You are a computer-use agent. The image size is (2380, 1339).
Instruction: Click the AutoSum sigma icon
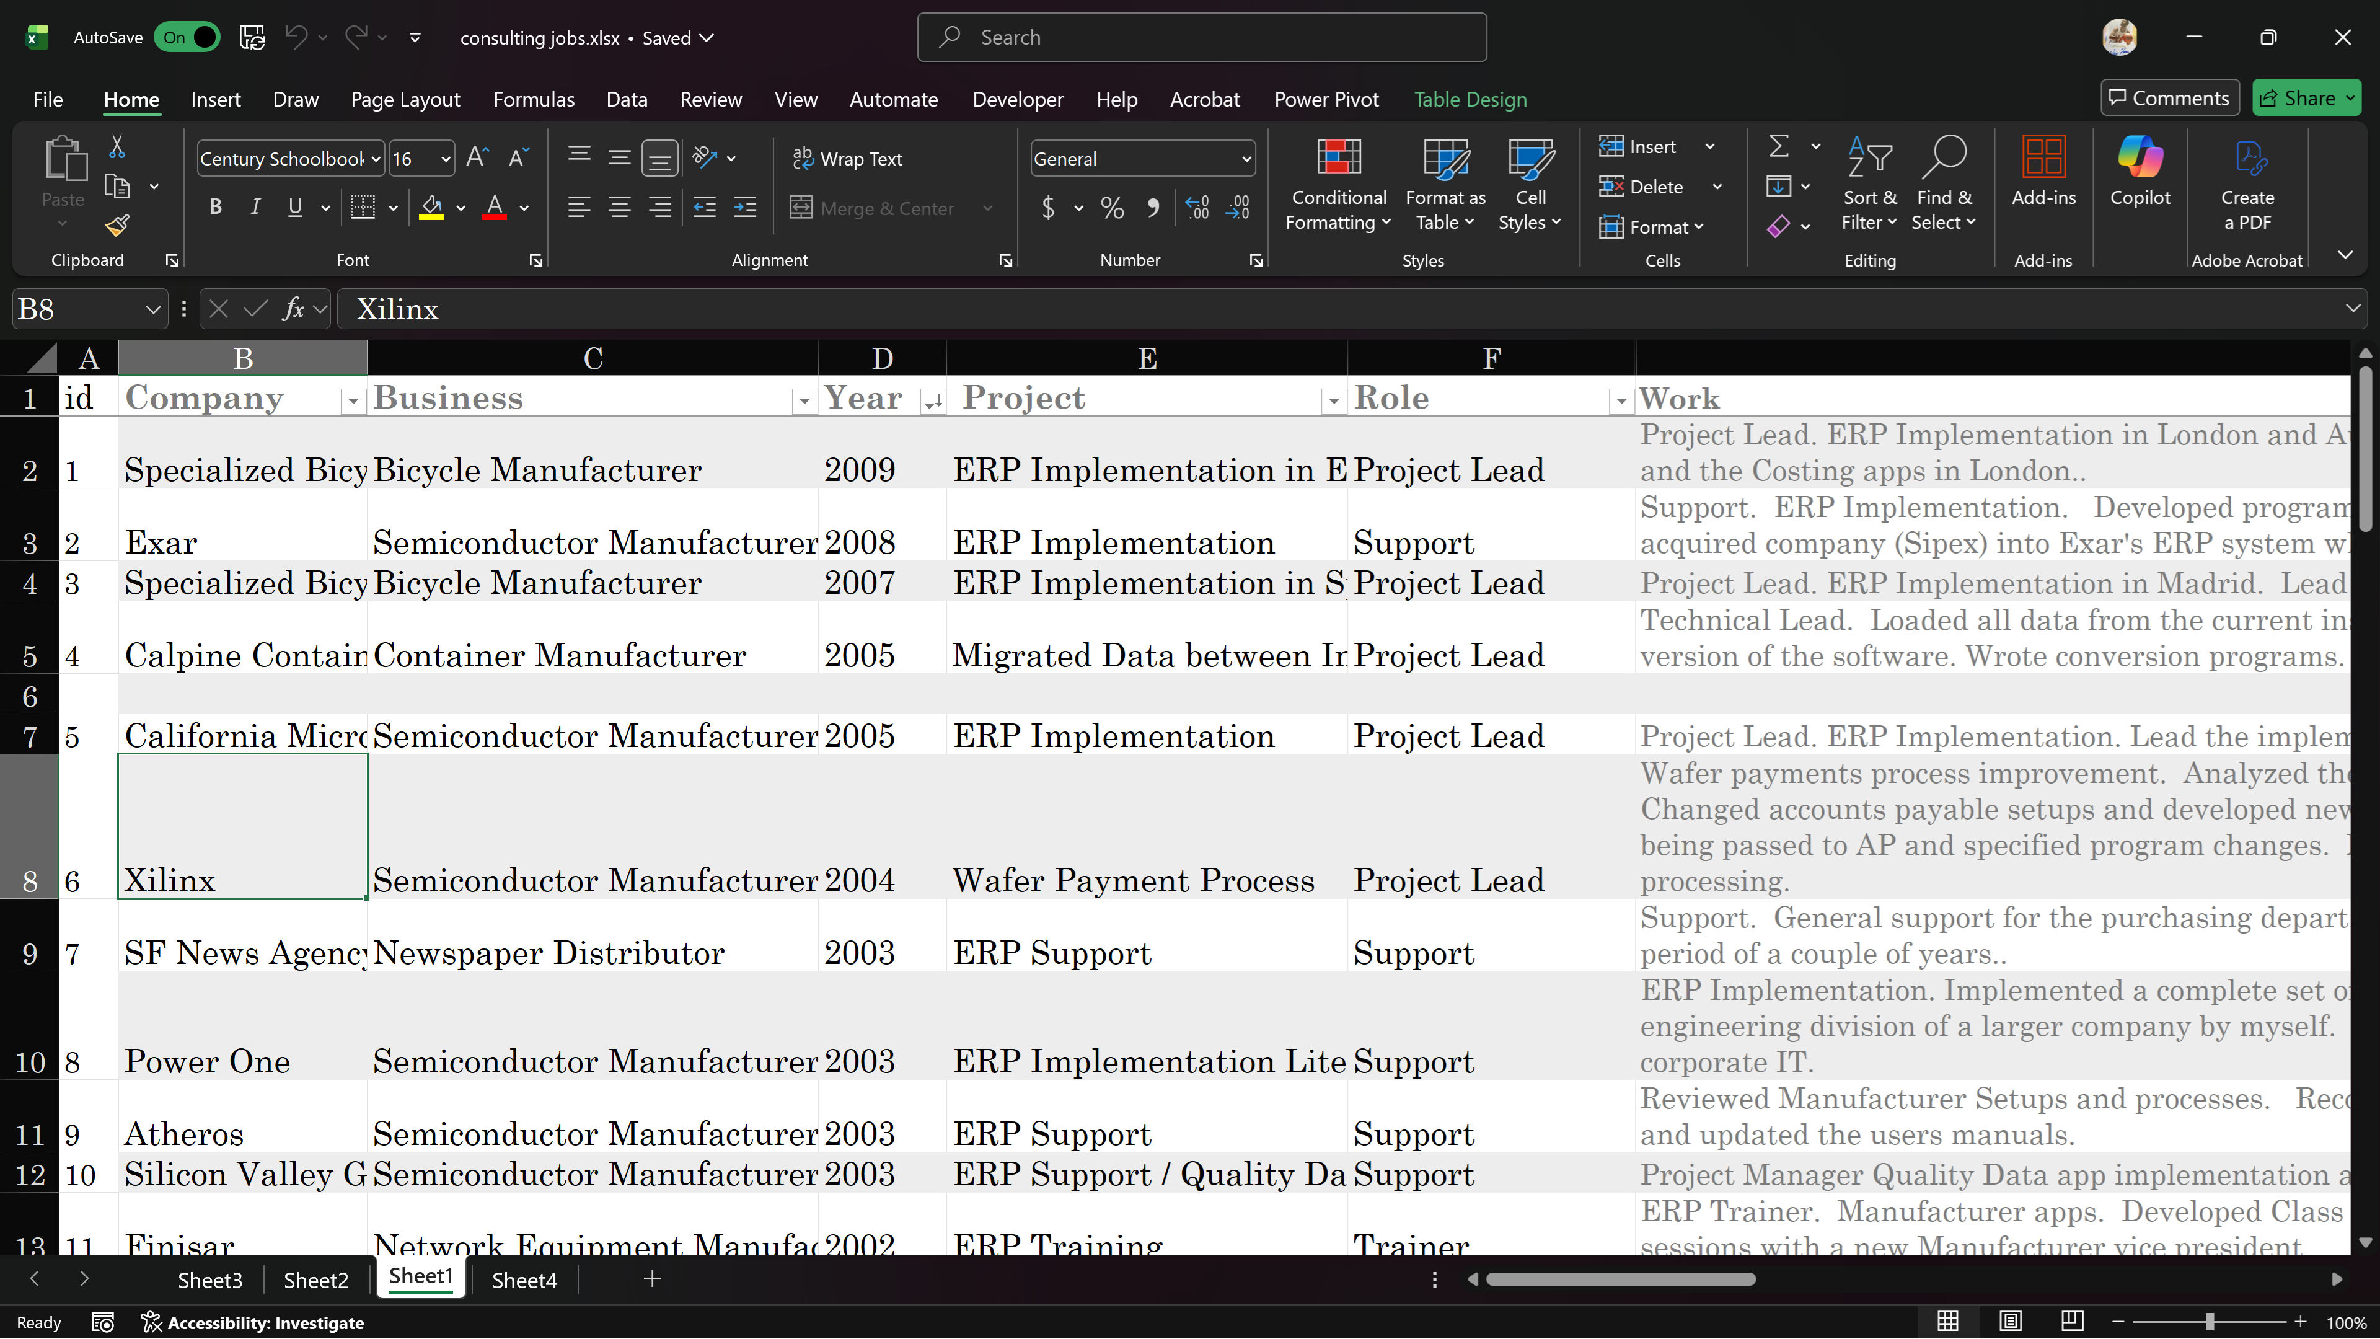(1779, 146)
